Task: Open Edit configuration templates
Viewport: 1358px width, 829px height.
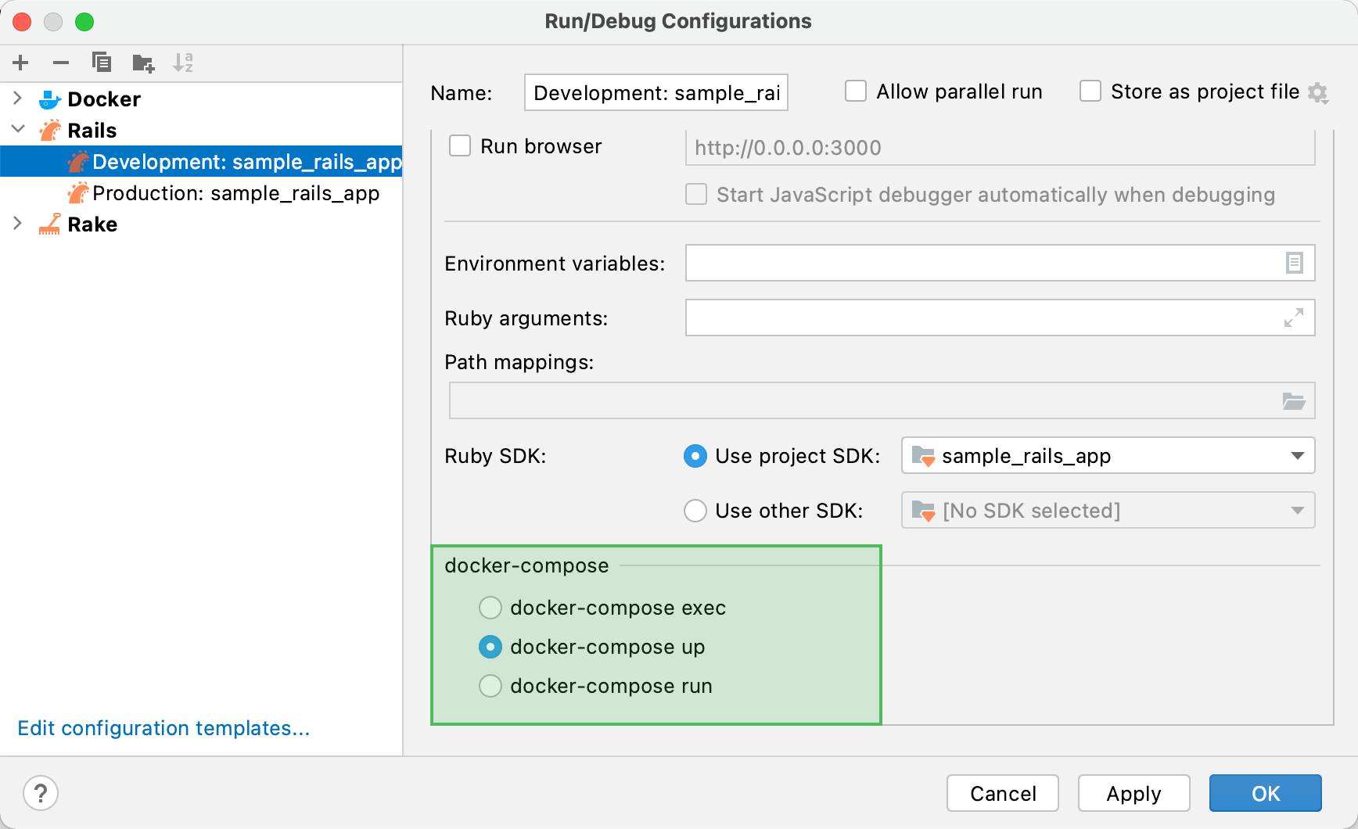Action: pos(163,728)
